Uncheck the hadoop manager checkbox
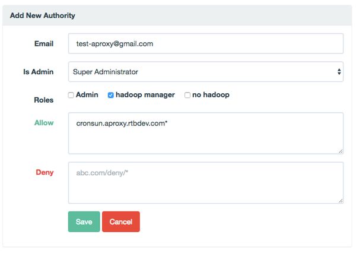356x253 pixels. 111,95
